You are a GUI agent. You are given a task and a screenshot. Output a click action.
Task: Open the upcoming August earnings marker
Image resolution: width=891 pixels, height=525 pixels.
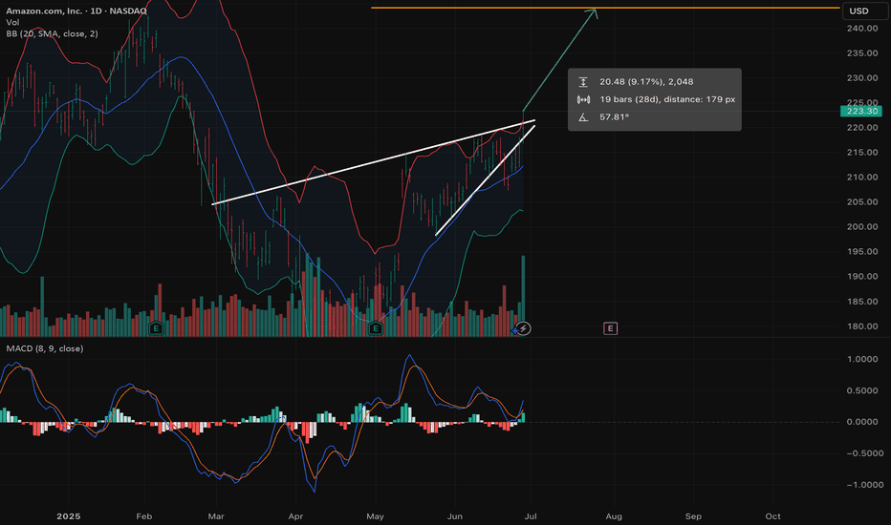[610, 328]
